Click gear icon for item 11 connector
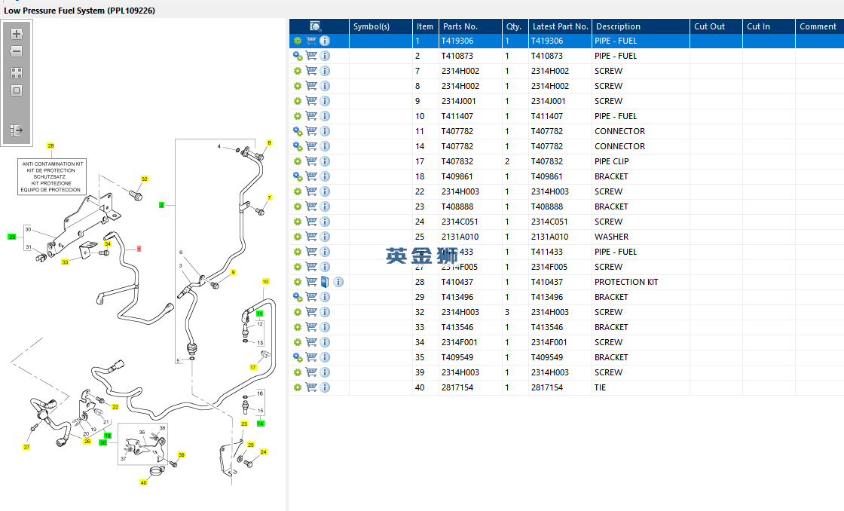This screenshot has width=844, height=511. 298,131
